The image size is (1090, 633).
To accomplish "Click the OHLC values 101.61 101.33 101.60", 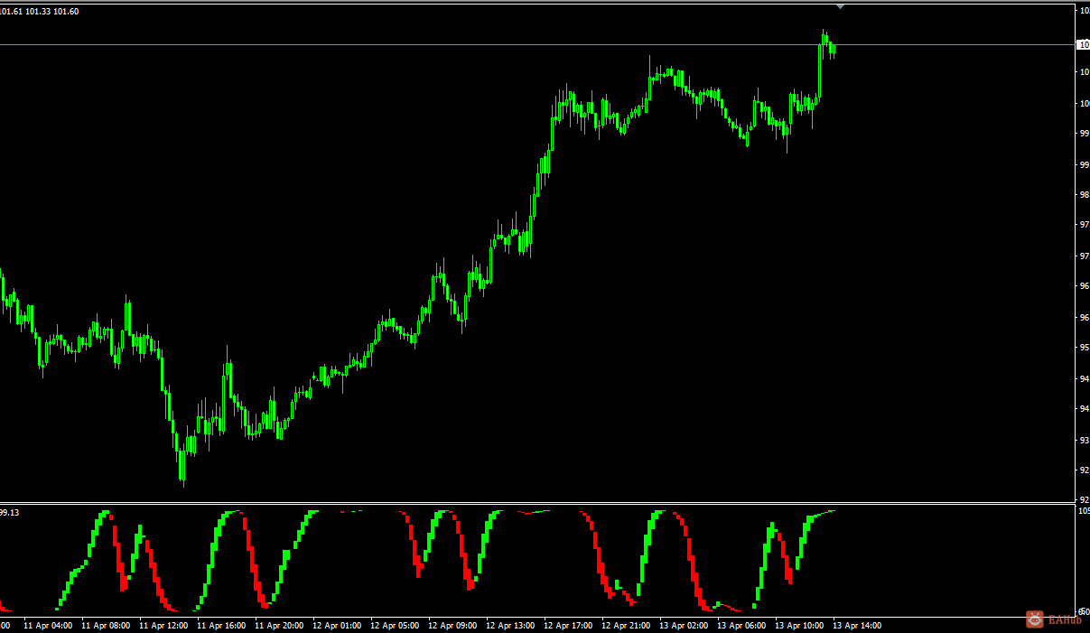I will click(x=40, y=12).
